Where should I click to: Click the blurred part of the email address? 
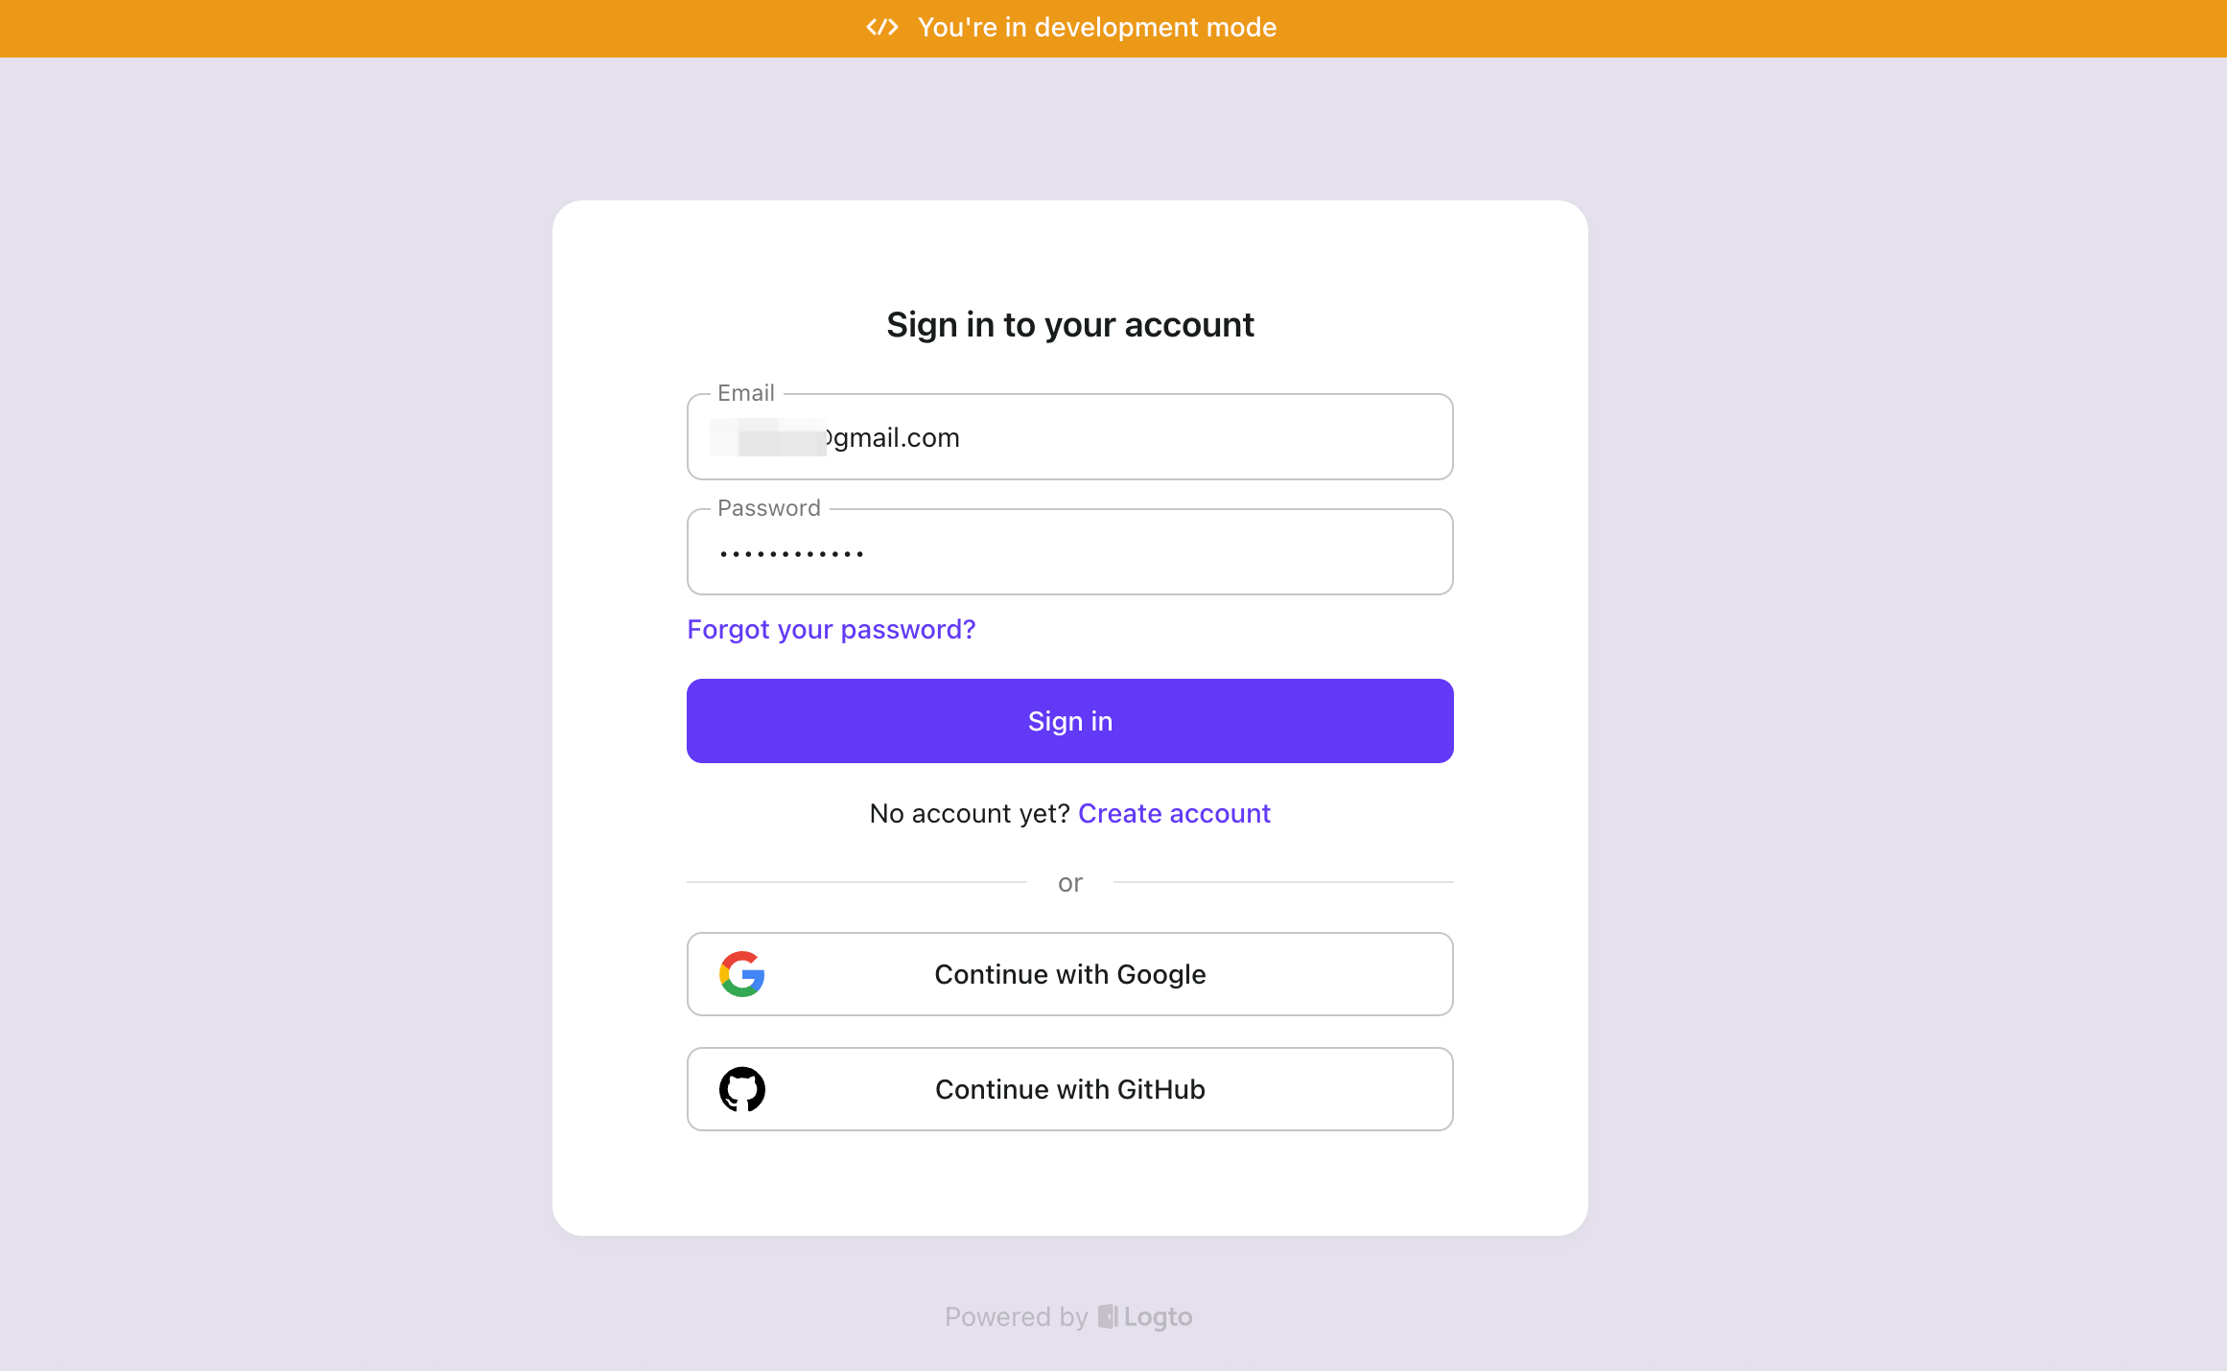coord(768,437)
